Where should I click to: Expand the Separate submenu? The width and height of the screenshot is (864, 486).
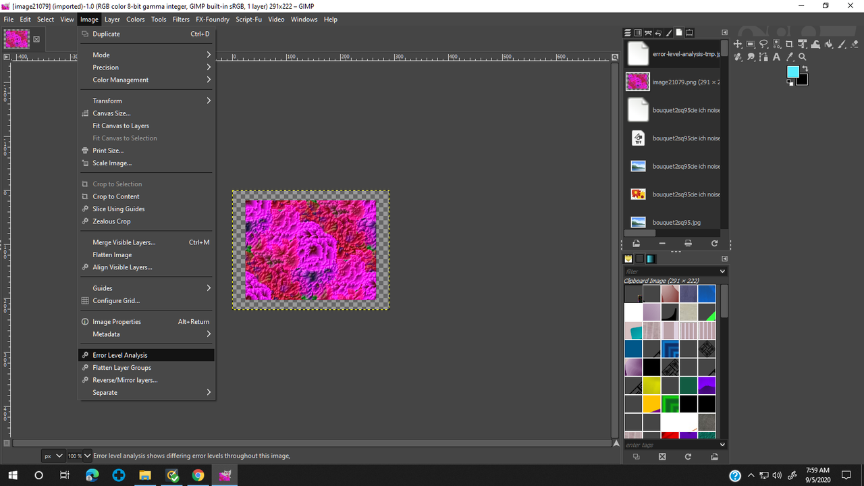tap(146, 392)
